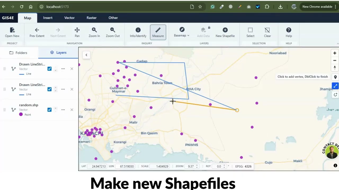The image size is (339, 190).
Task: Select the draw point marker tool
Action: click(x=335, y=77)
